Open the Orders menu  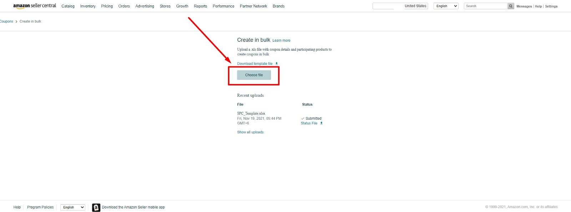[124, 6]
